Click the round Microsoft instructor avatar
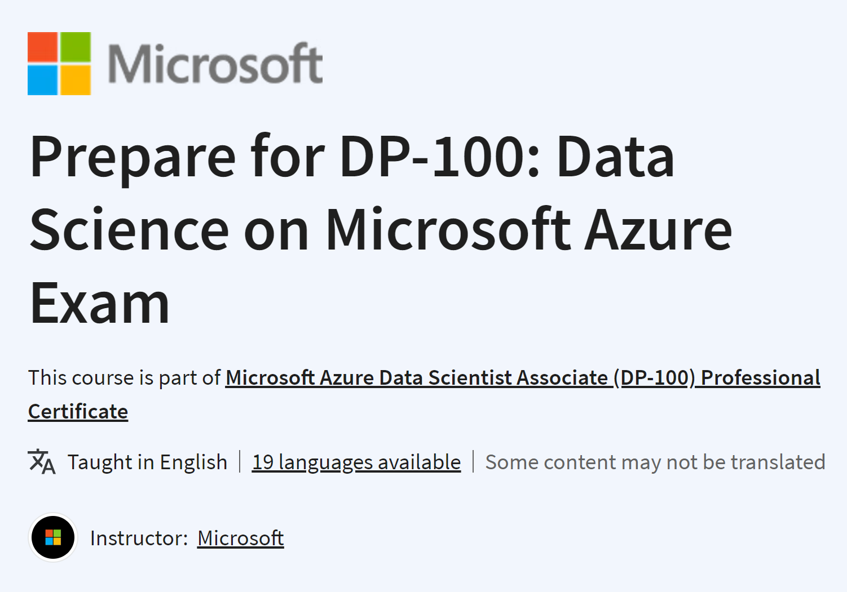Image resolution: width=847 pixels, height=592 pixels. [53, 537]
